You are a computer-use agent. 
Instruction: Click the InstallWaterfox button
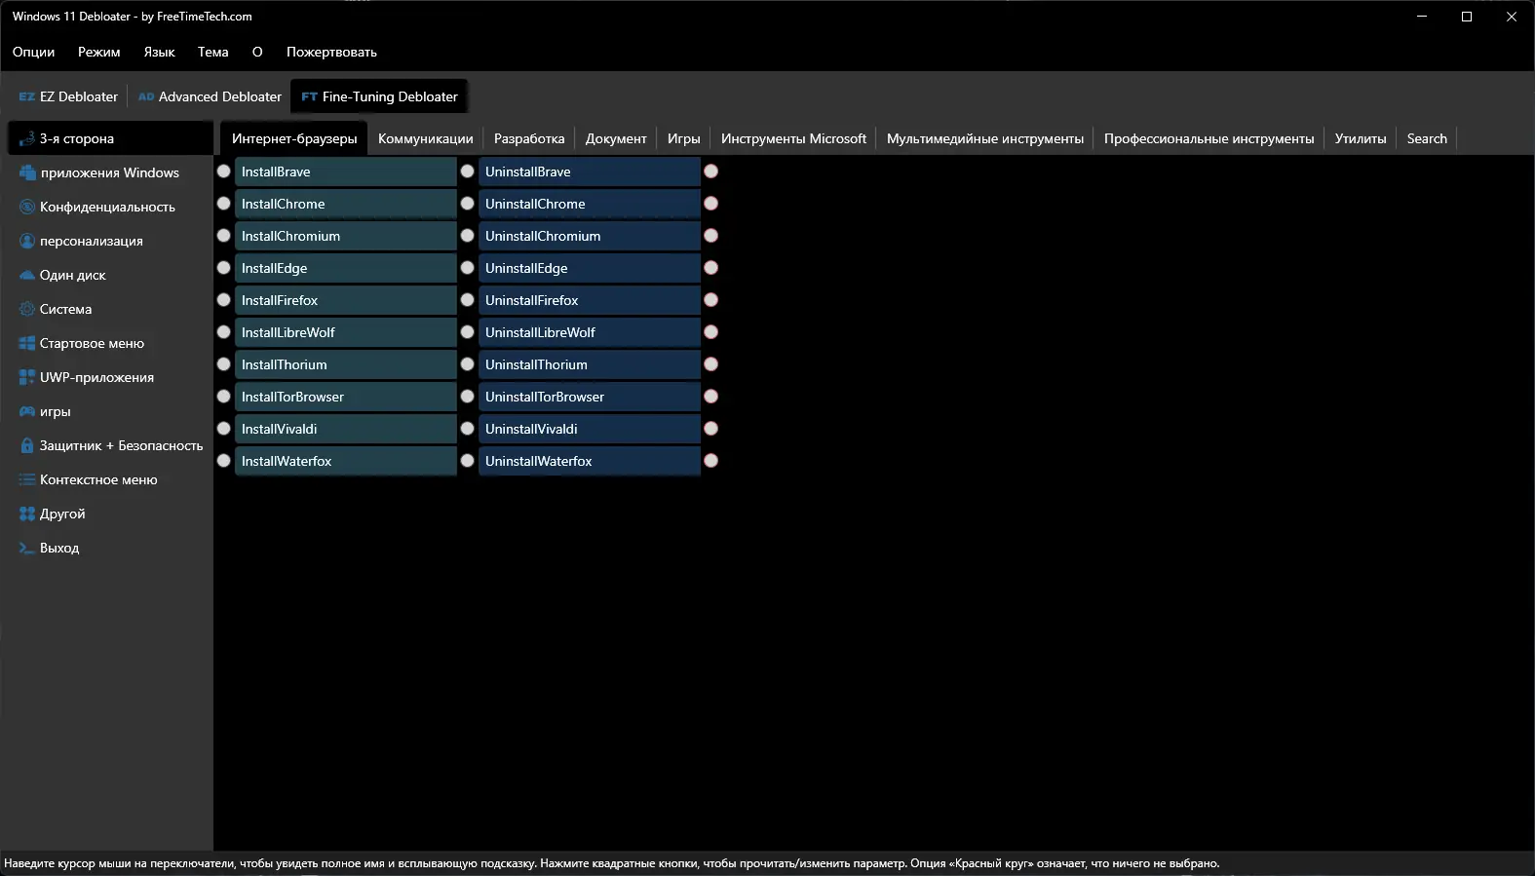346,461
